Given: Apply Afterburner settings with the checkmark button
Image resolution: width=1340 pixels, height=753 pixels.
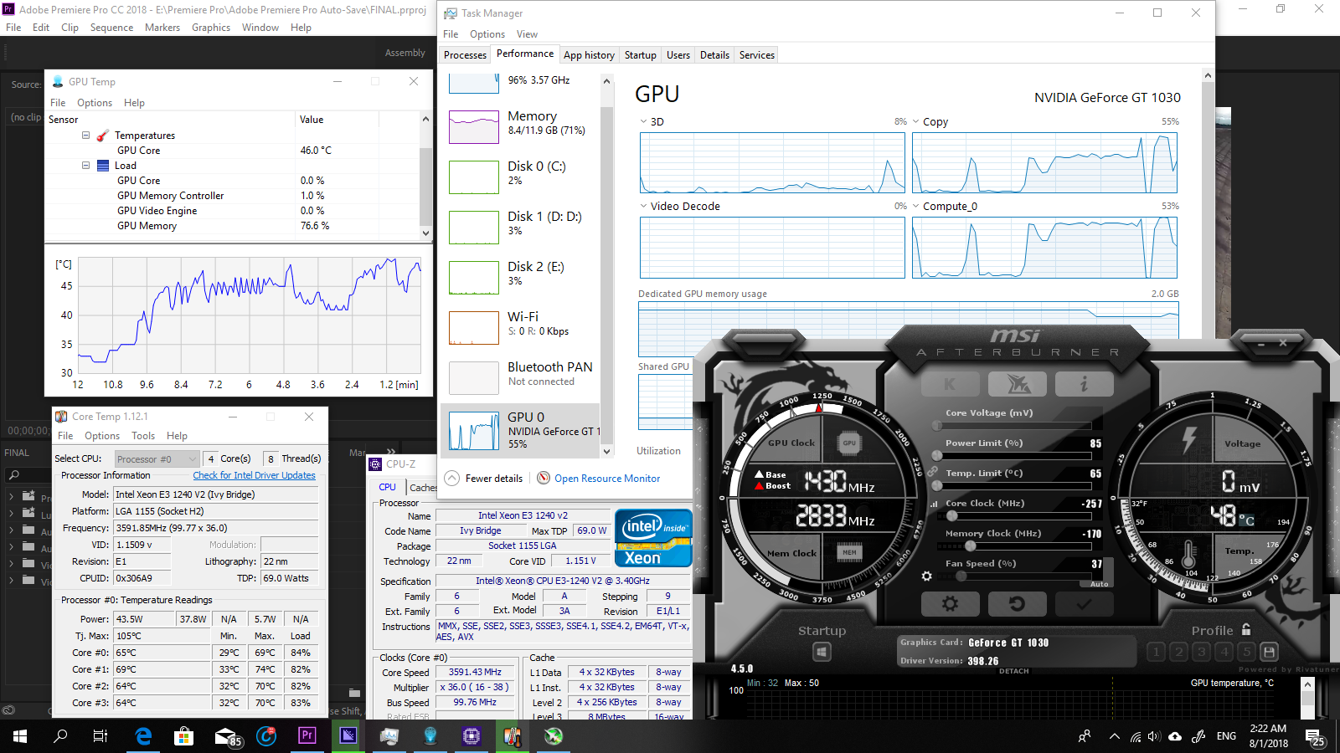Looking at the screenshot, I should [x=1084, y=603].
